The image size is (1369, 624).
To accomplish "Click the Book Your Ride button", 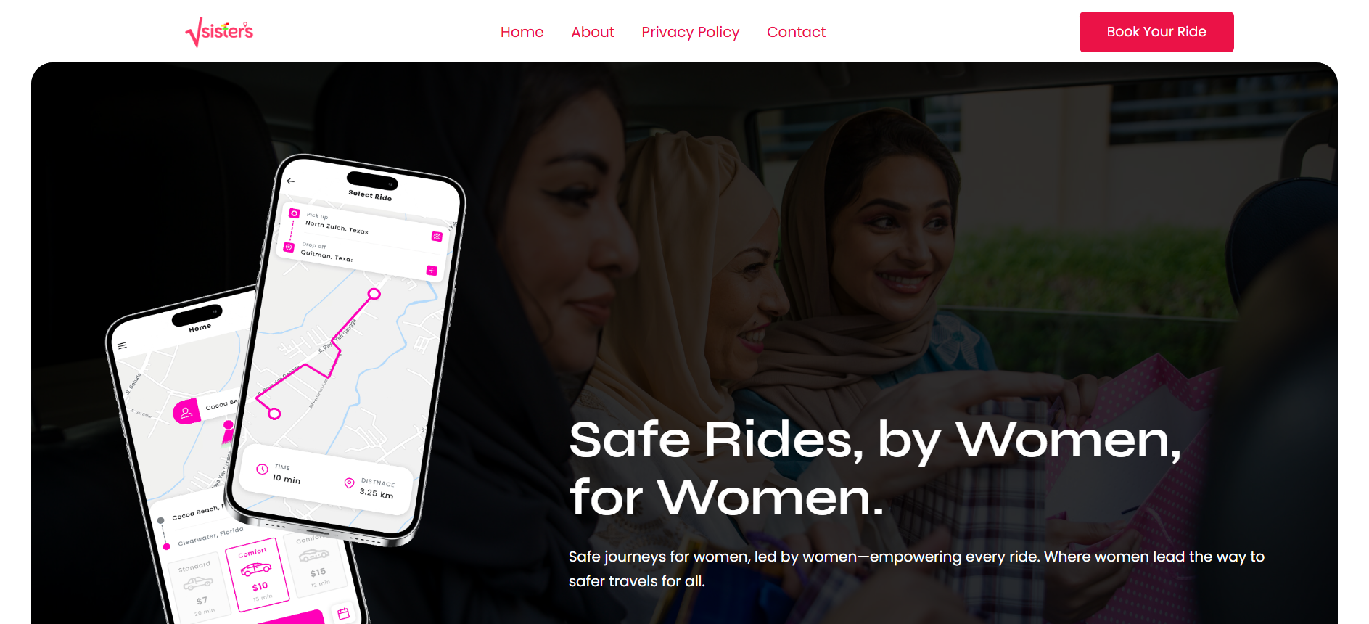I will point(1156,32).
